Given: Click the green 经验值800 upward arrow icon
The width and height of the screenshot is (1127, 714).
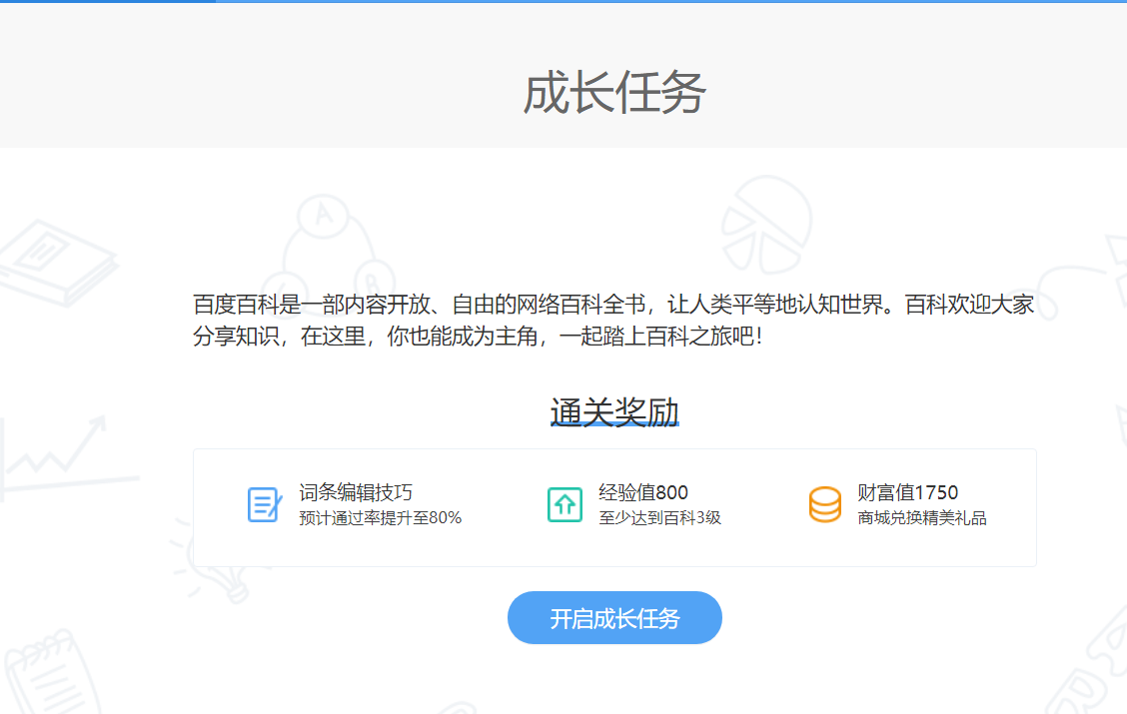Looking at the screenshot, I should click(564, 504).
